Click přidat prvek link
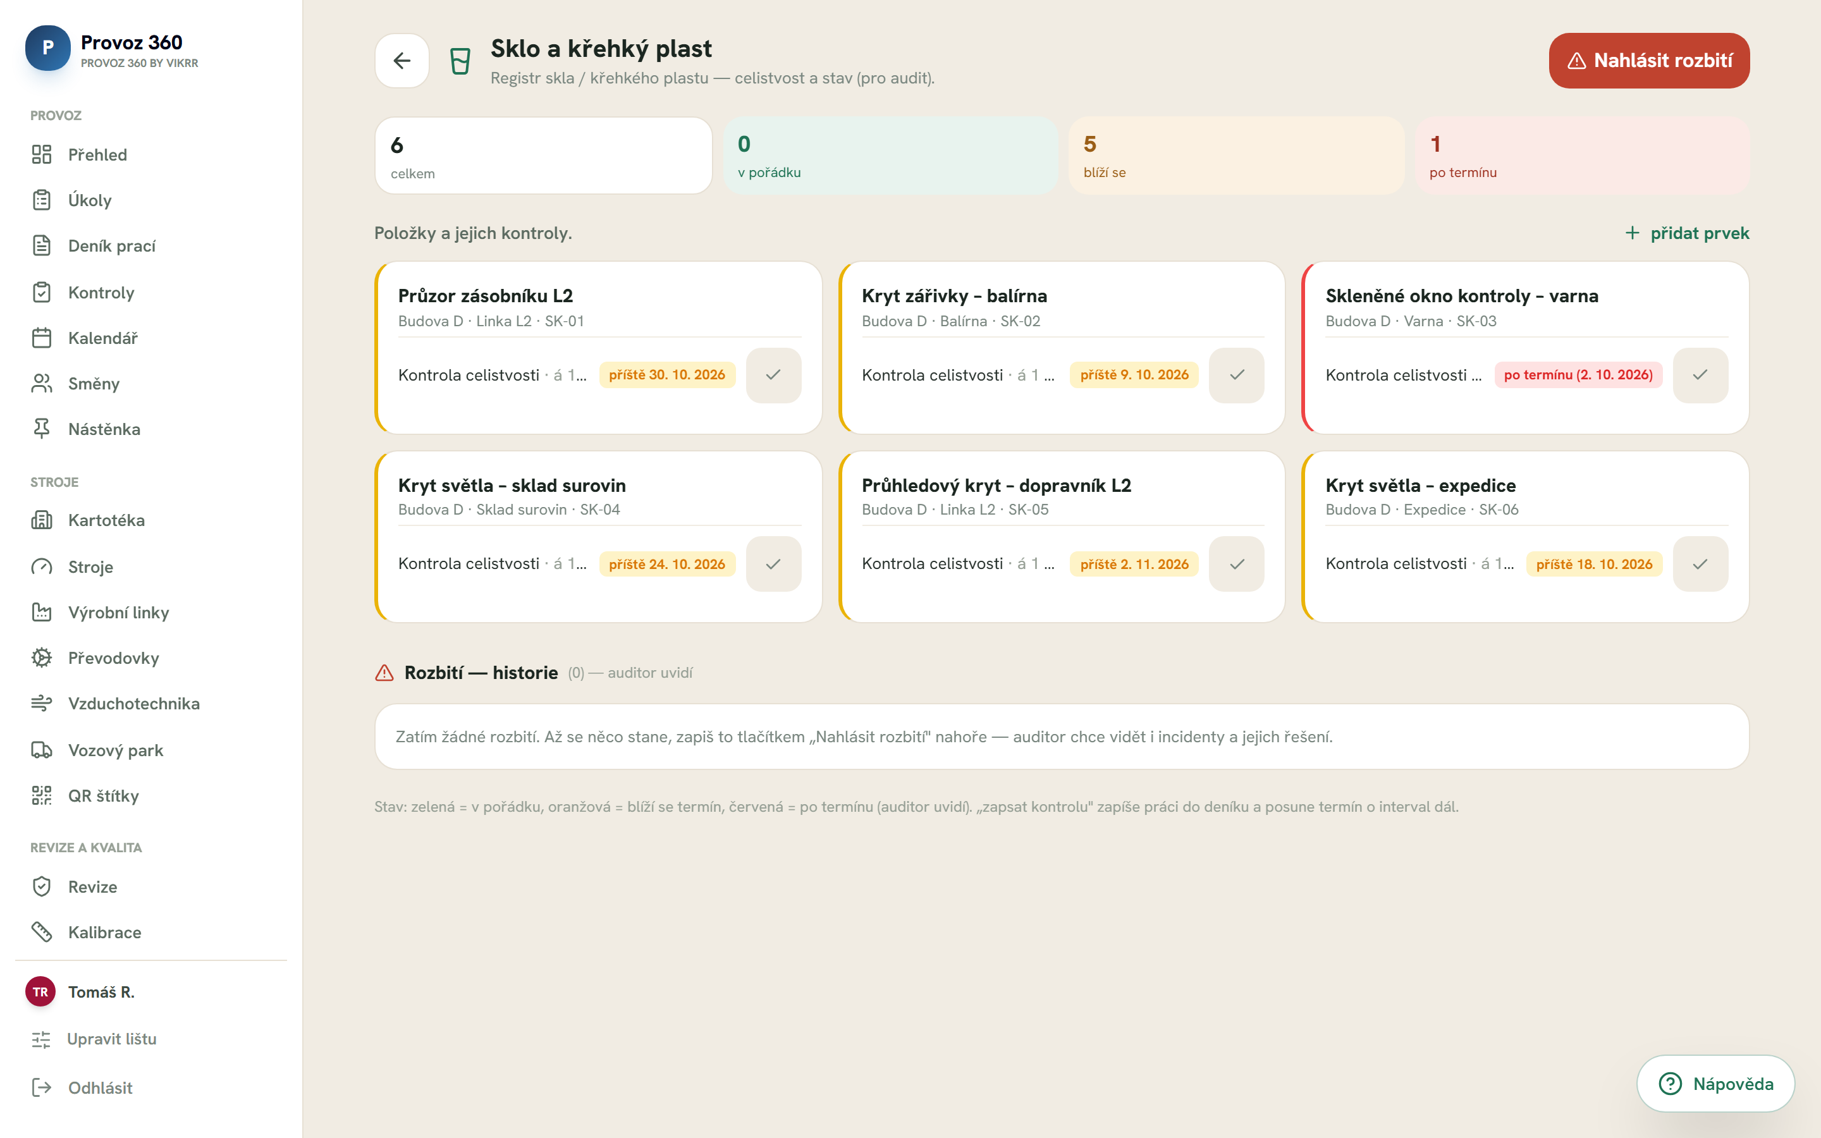This screenshot has width=1821, height=1138. (x=1686, y=233)
